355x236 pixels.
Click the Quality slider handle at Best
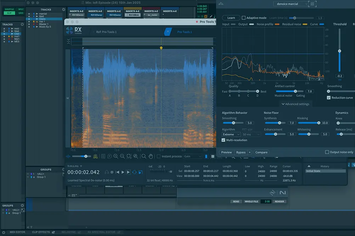pos(258,91)
